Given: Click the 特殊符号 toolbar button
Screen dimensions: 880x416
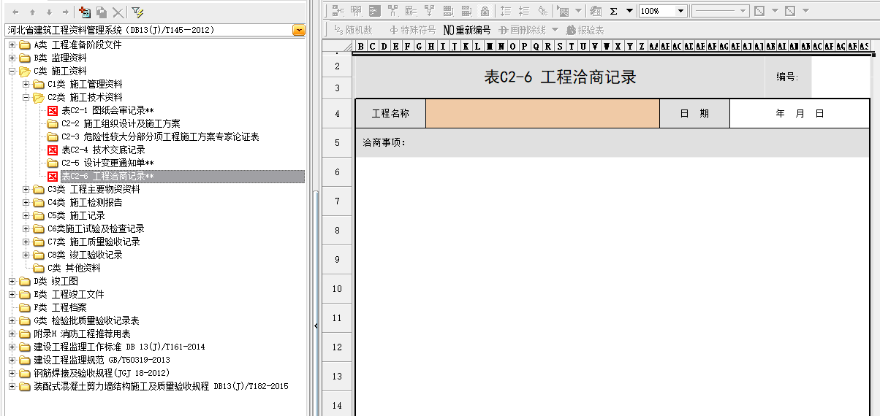Looking at the screenshot, I should 412,30.
